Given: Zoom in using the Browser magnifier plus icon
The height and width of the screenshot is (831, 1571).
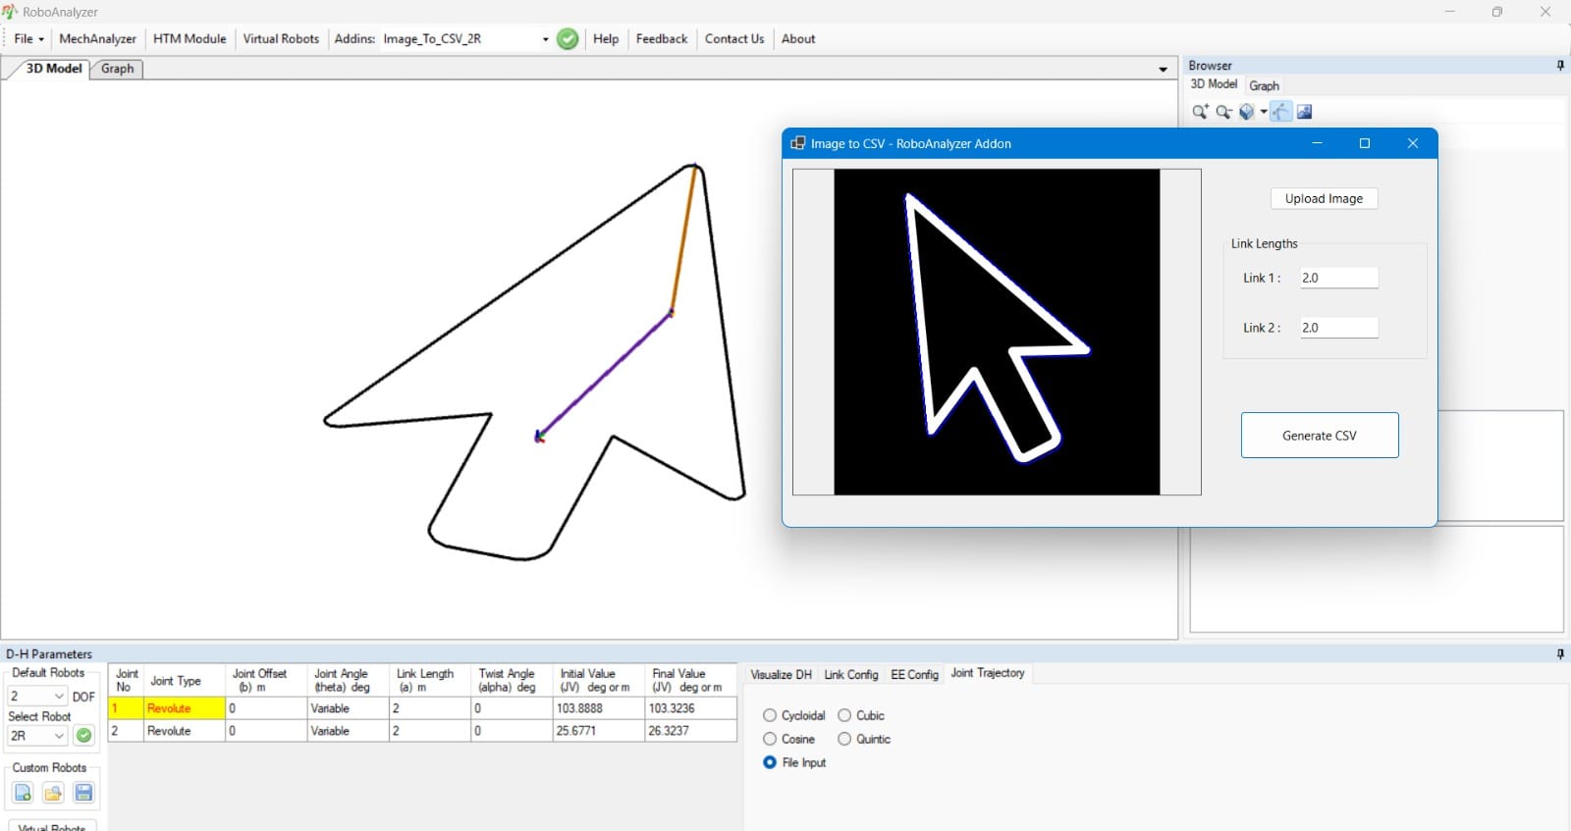Looking at the screenshot, I should (1200, 112).
